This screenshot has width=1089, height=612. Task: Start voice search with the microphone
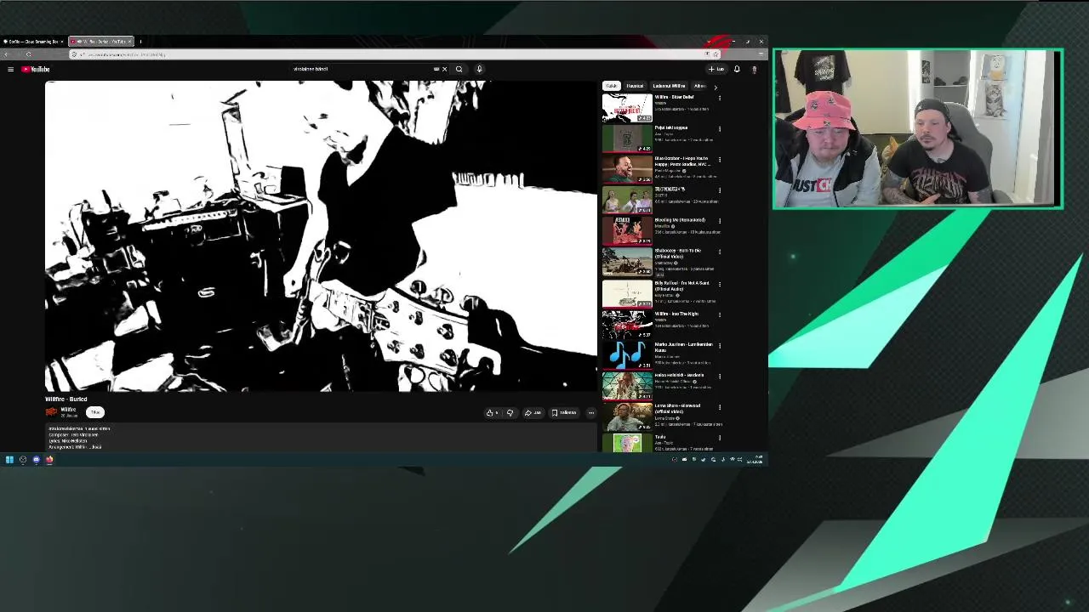click(x=479, y=69)
